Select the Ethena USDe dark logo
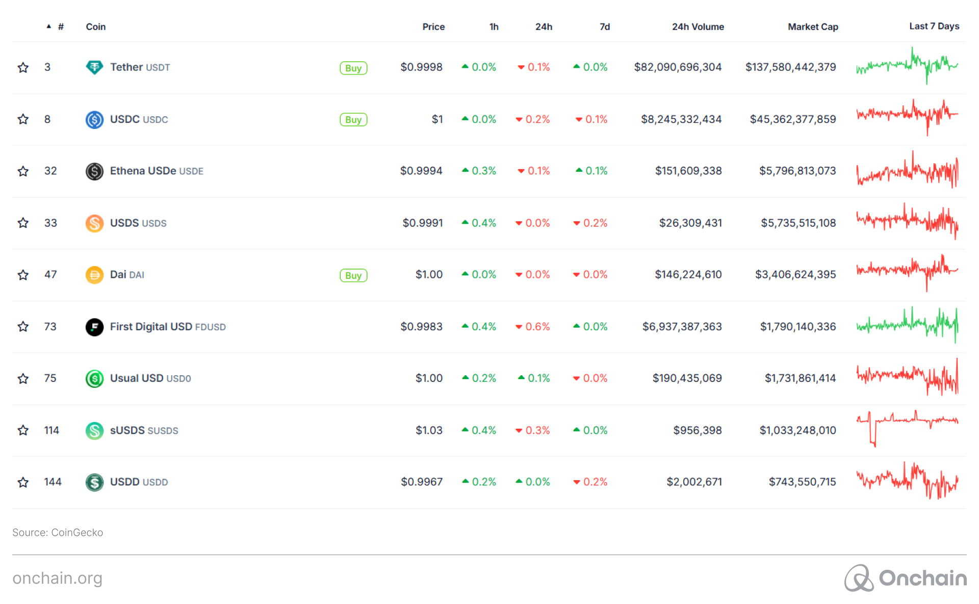This screenshot has width=979, height=604. point(94,171)
